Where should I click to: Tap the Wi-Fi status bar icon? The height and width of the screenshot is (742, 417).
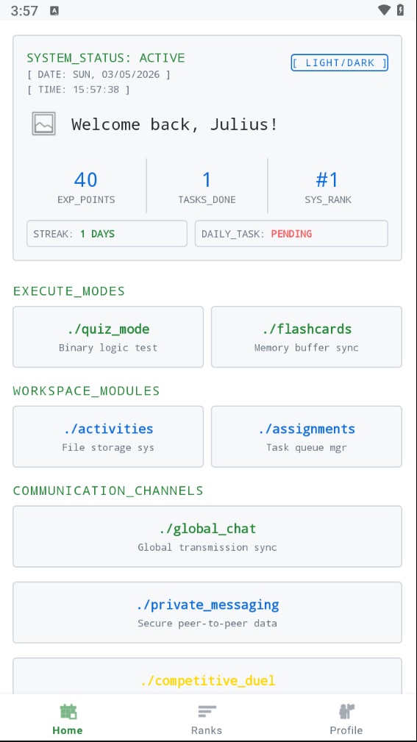384,10
